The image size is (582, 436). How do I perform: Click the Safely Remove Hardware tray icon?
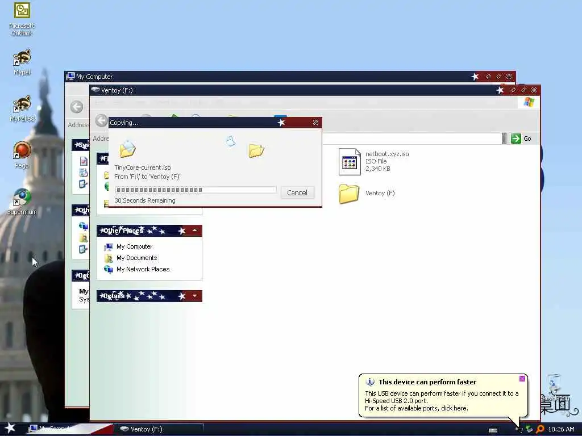529,429
